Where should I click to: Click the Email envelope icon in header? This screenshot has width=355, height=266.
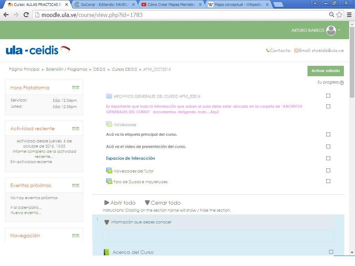[x=296, y=51]
